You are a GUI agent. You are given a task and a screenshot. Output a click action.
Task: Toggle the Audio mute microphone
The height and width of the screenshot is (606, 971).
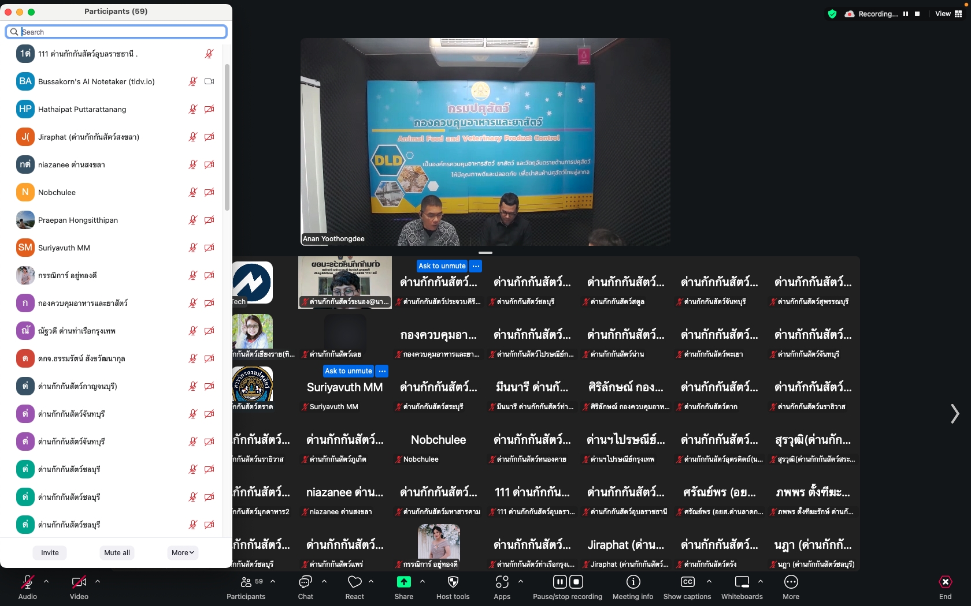tap(27, 582)
